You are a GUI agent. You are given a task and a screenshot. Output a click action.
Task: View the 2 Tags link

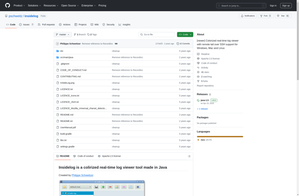[x=92, y=34]
